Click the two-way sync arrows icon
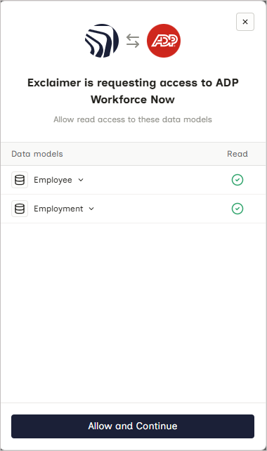The height and width of the screenshot is (451, 267). (x=133, y=41)
